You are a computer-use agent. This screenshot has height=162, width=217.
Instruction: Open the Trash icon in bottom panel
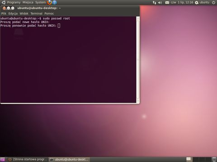(214, 159)
